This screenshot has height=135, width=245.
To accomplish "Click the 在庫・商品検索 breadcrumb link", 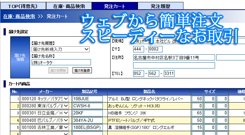I will pos(19,16).
